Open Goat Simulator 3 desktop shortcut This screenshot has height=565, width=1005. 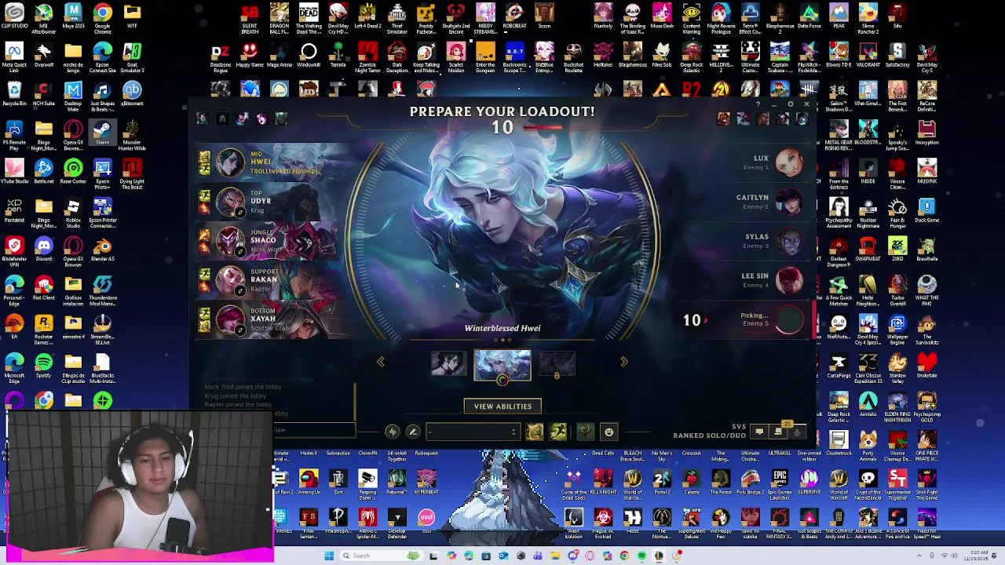pos(132,58)
